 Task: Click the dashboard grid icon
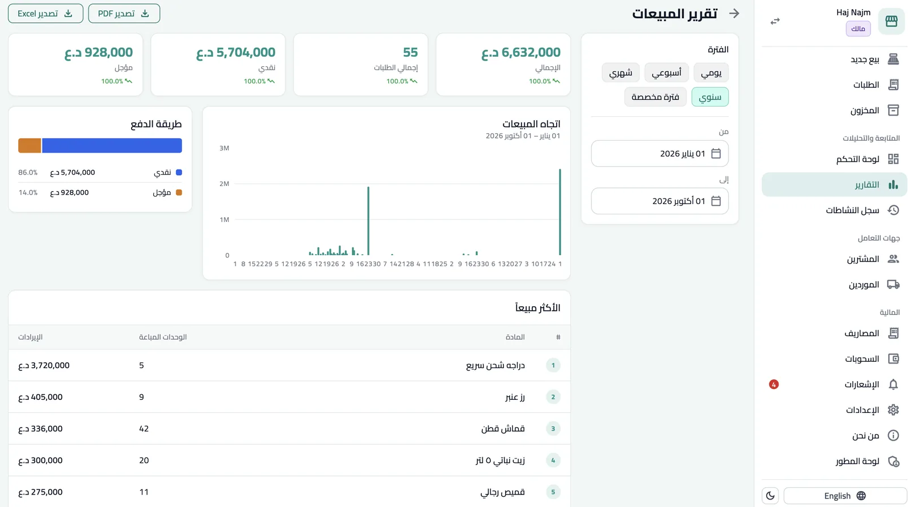tap(893, 159)
